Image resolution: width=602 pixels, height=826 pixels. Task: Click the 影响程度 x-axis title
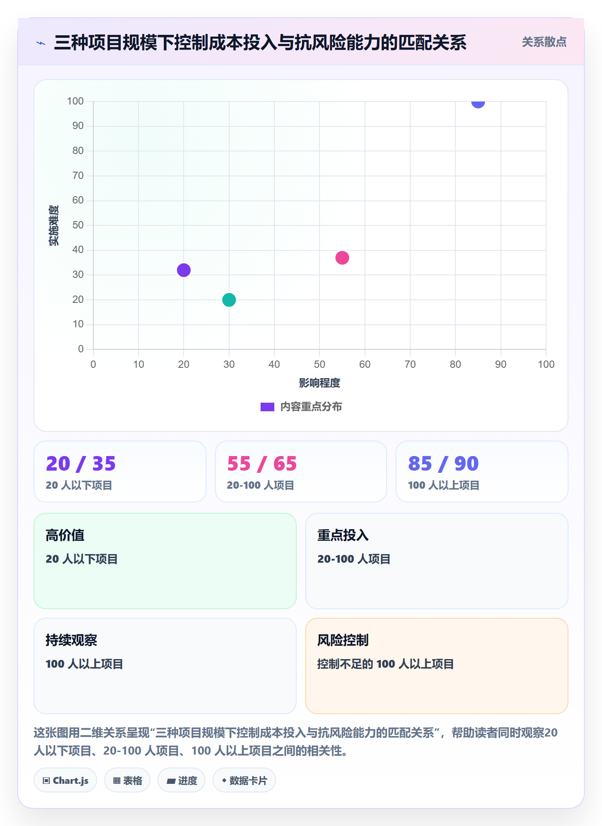coord(319,383)
